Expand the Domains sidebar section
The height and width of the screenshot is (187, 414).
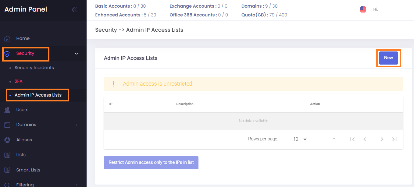point(76,125)
